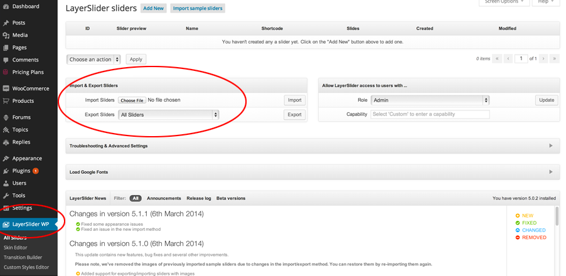Click the Topics icon
Image resolution: width=566 pixels, height=276 pixels.
(x=6, y=129)
